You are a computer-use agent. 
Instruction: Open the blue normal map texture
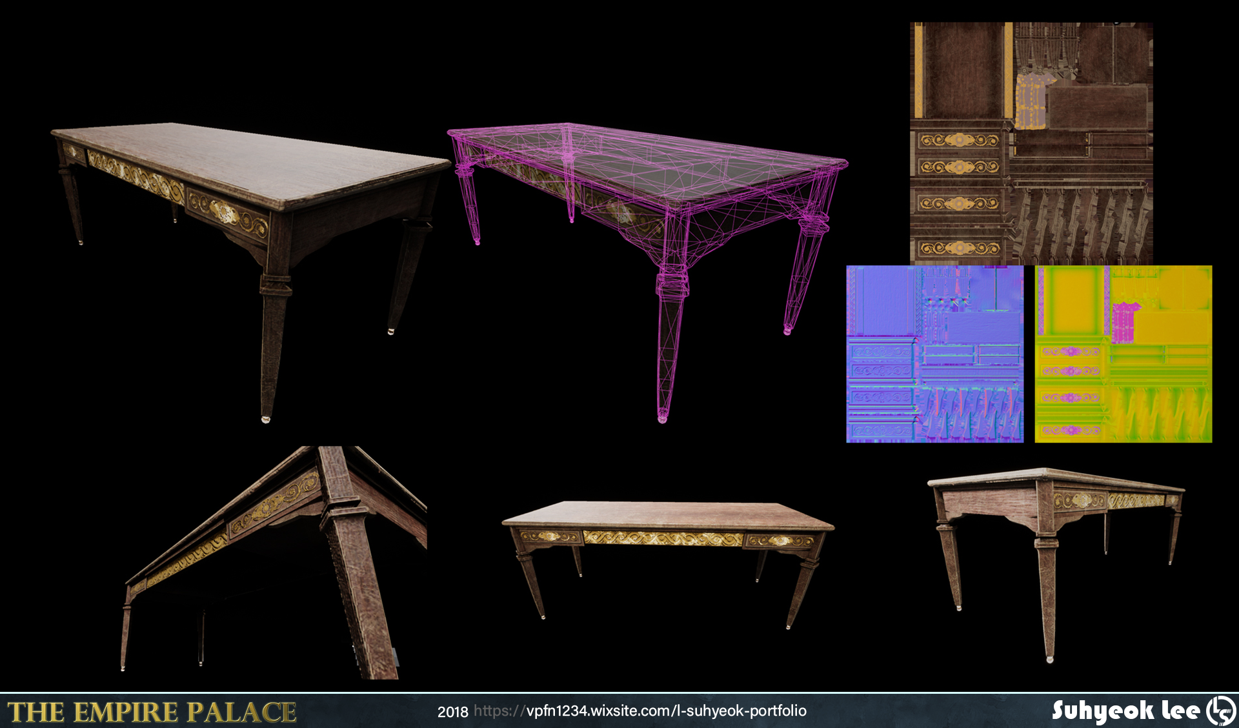tap(934, 354)
